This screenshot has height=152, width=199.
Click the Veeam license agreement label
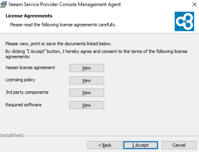tap(30, 67)
